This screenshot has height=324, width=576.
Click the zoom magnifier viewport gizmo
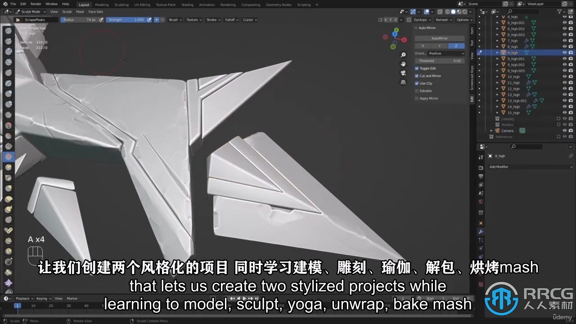pos(403,55)
